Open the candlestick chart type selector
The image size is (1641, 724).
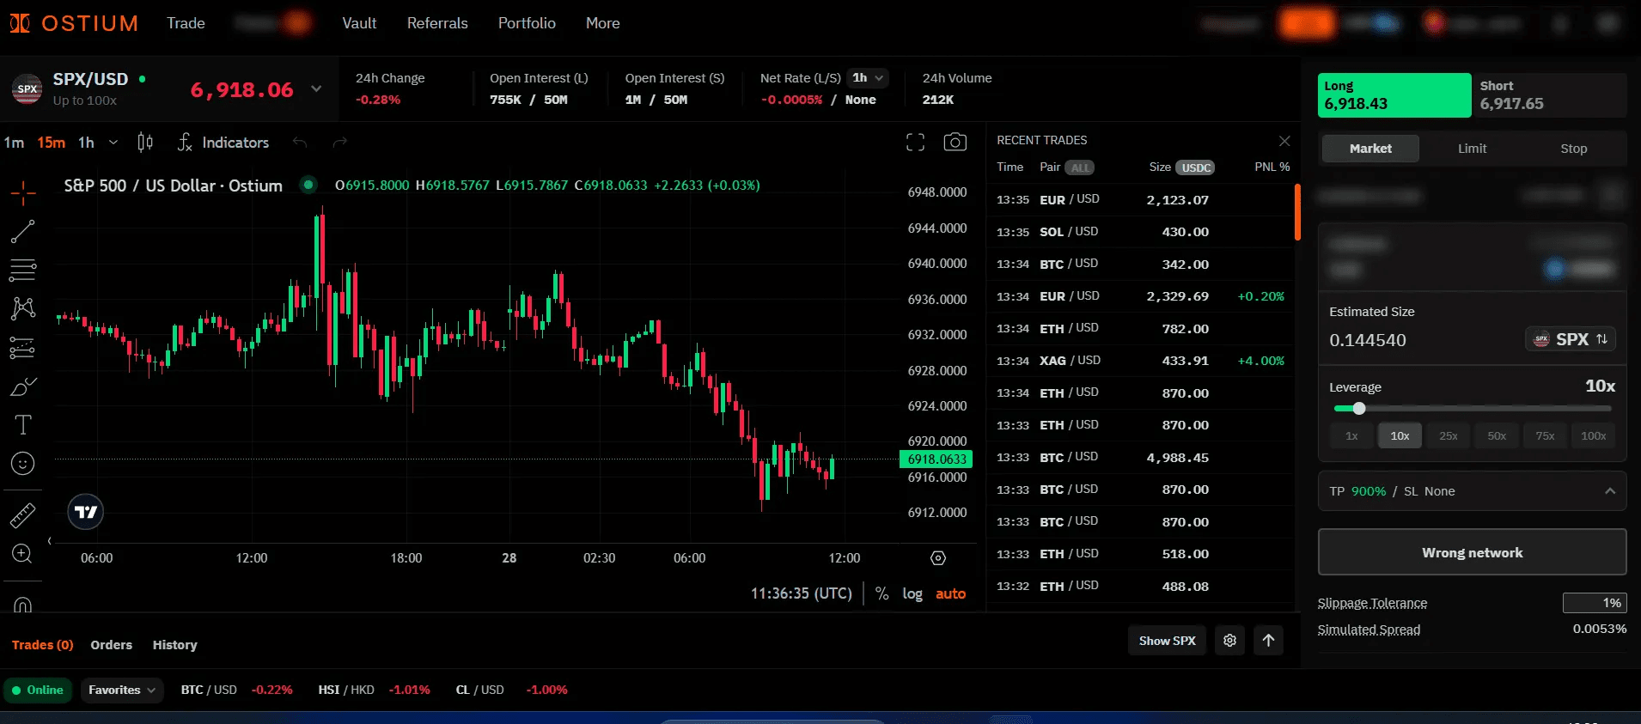coord(145,143)
